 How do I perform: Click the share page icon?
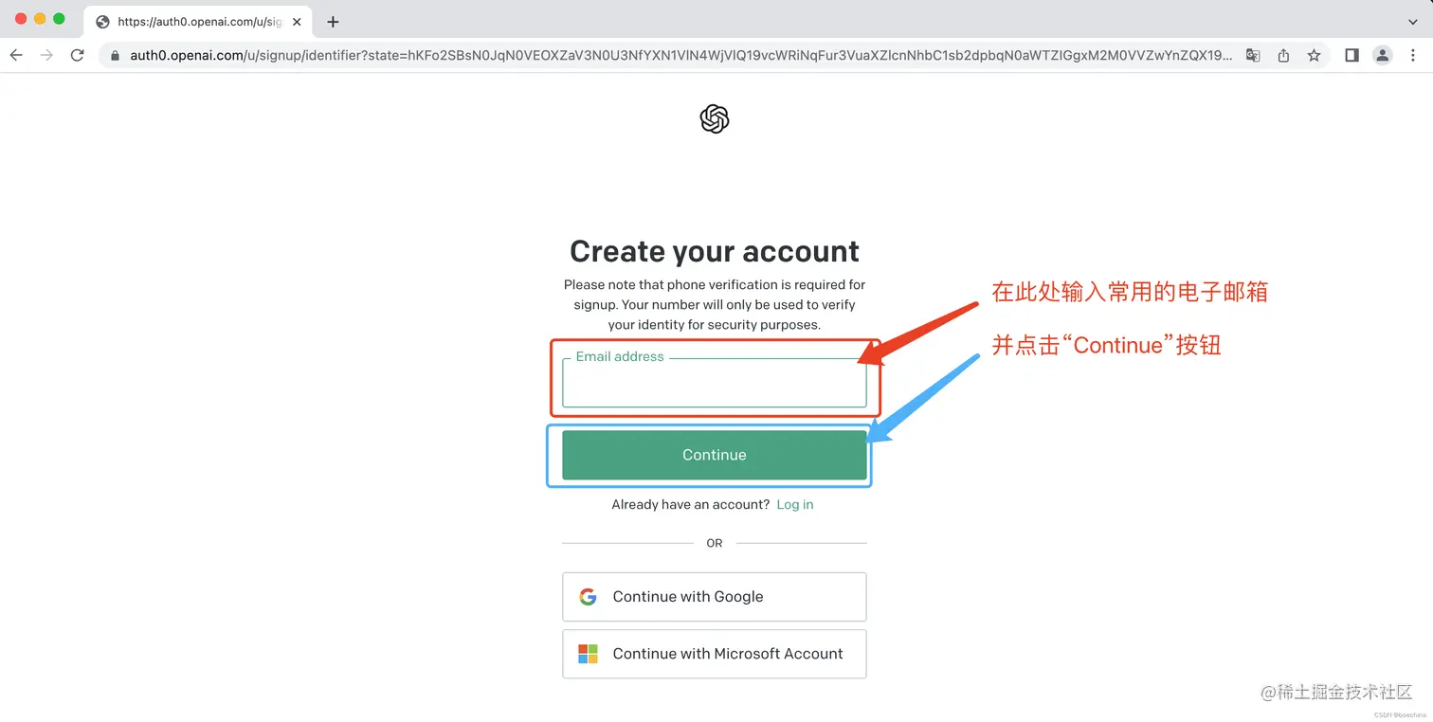[x=1283, y=56]
